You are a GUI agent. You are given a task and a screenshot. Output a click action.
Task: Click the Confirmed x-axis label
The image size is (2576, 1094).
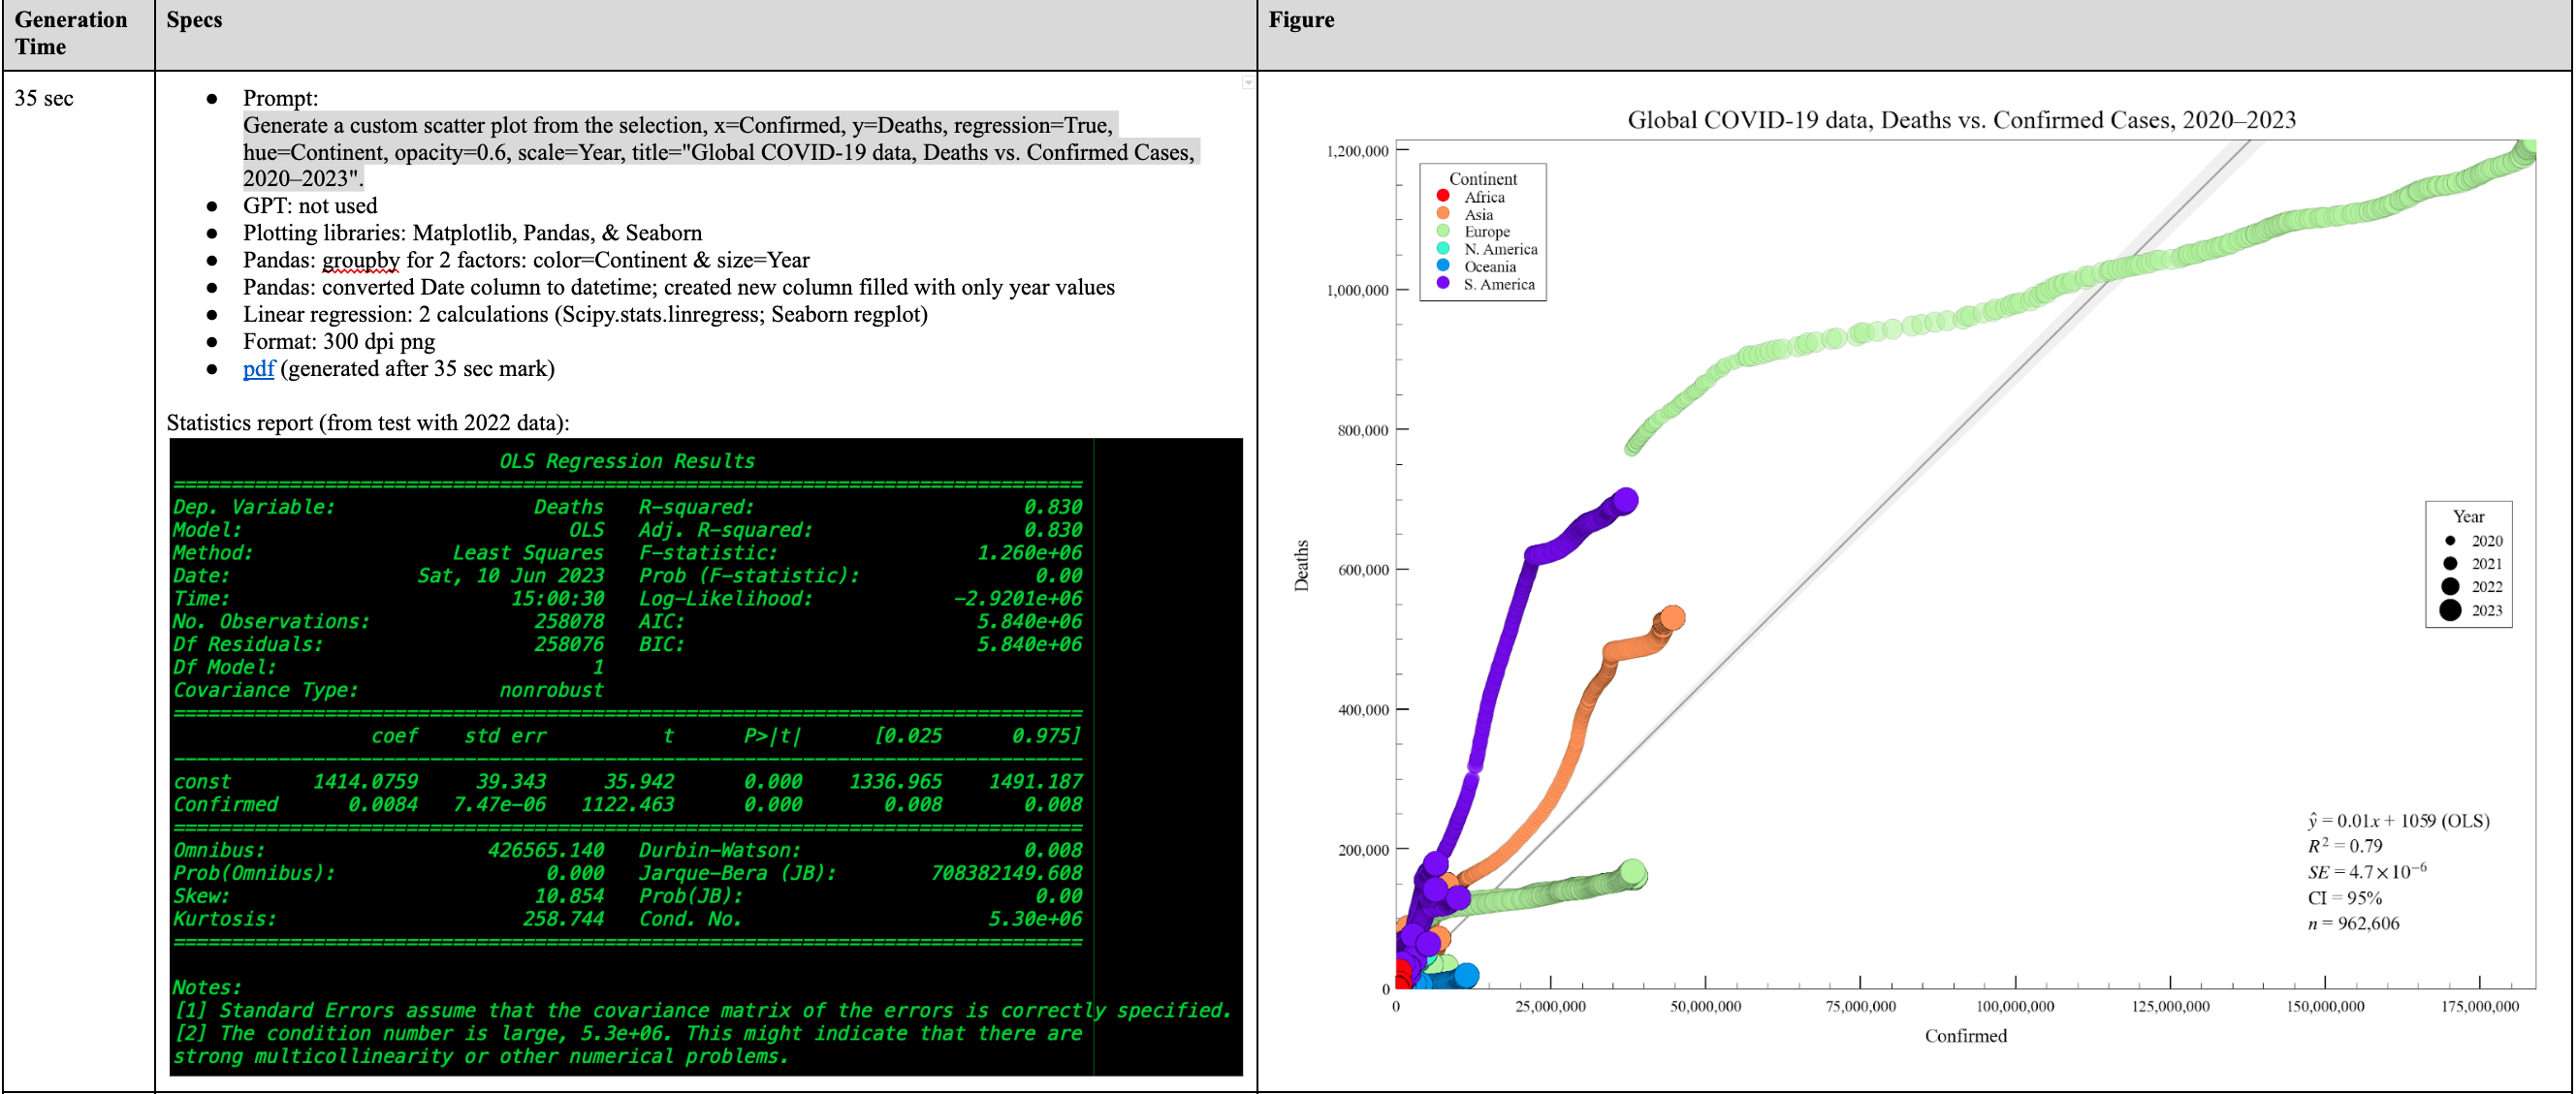[x=1965, y=1036]
